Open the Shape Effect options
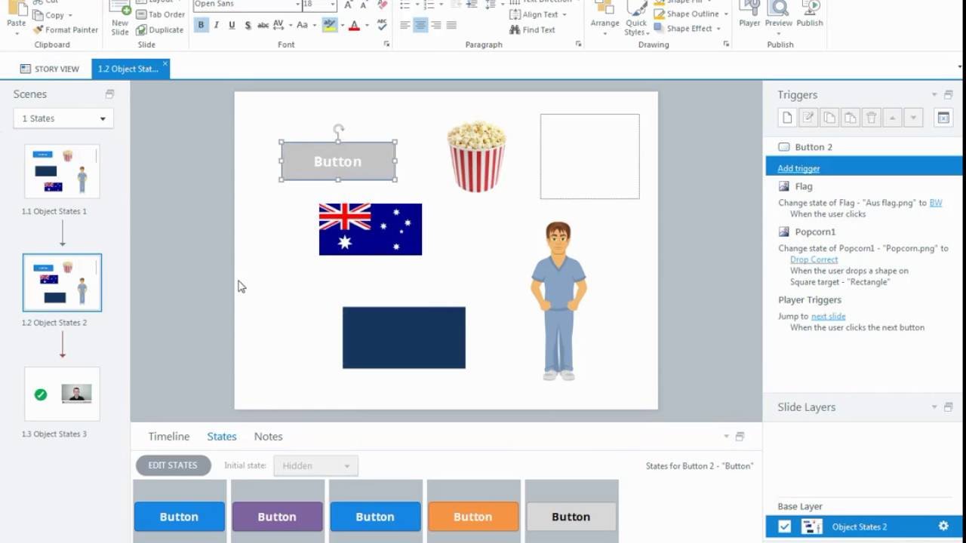Viewport: 966px width, 543px height. 687,29
